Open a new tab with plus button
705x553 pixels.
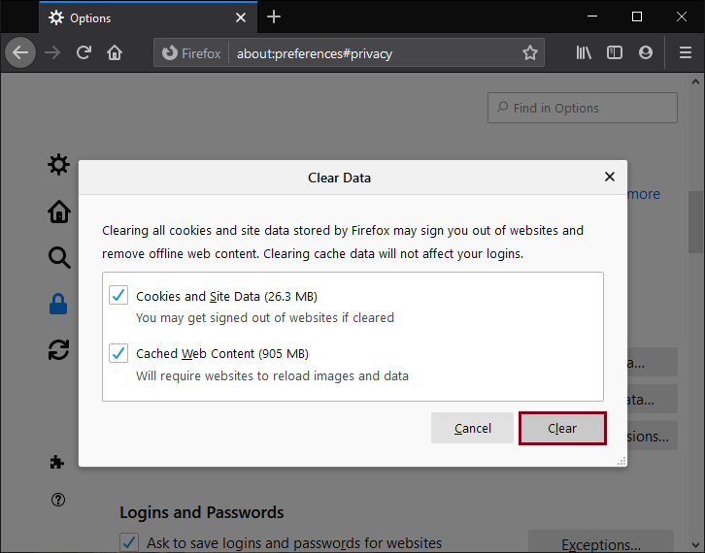pos(274,16)
